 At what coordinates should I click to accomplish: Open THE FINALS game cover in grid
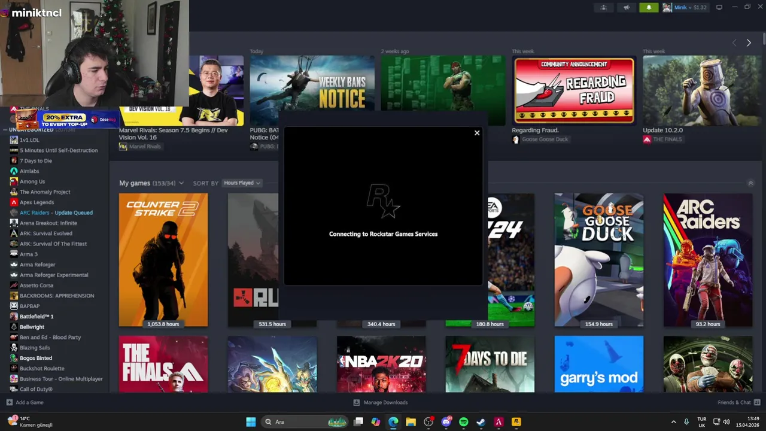[x=163, y=364]
